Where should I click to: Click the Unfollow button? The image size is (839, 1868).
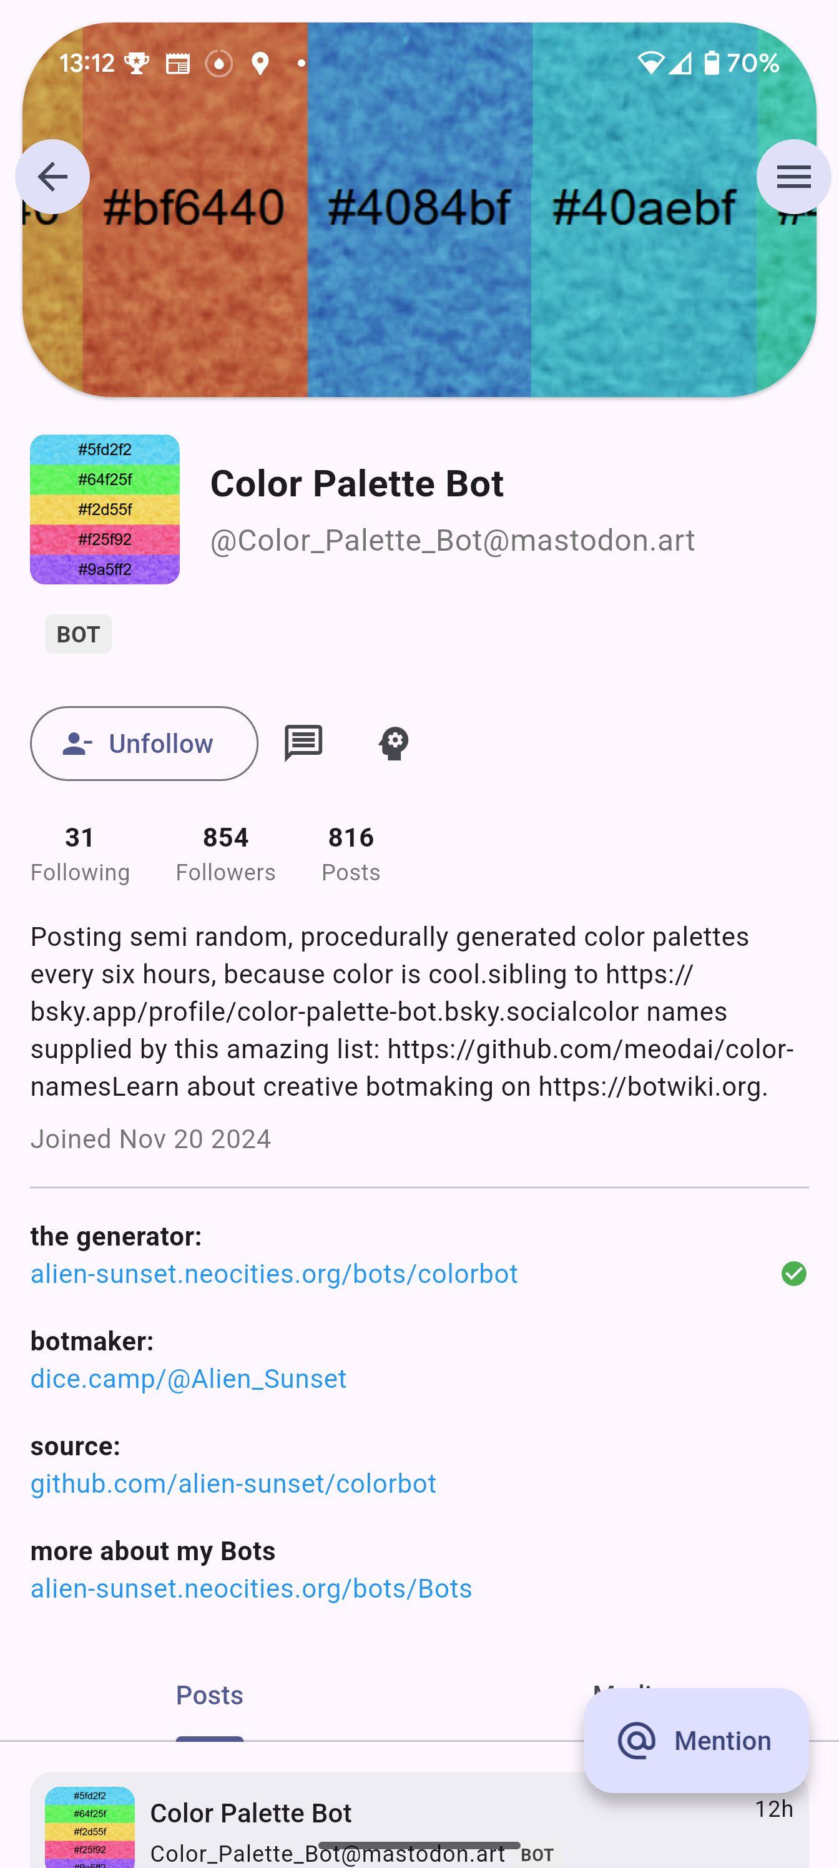coord(144,744)
